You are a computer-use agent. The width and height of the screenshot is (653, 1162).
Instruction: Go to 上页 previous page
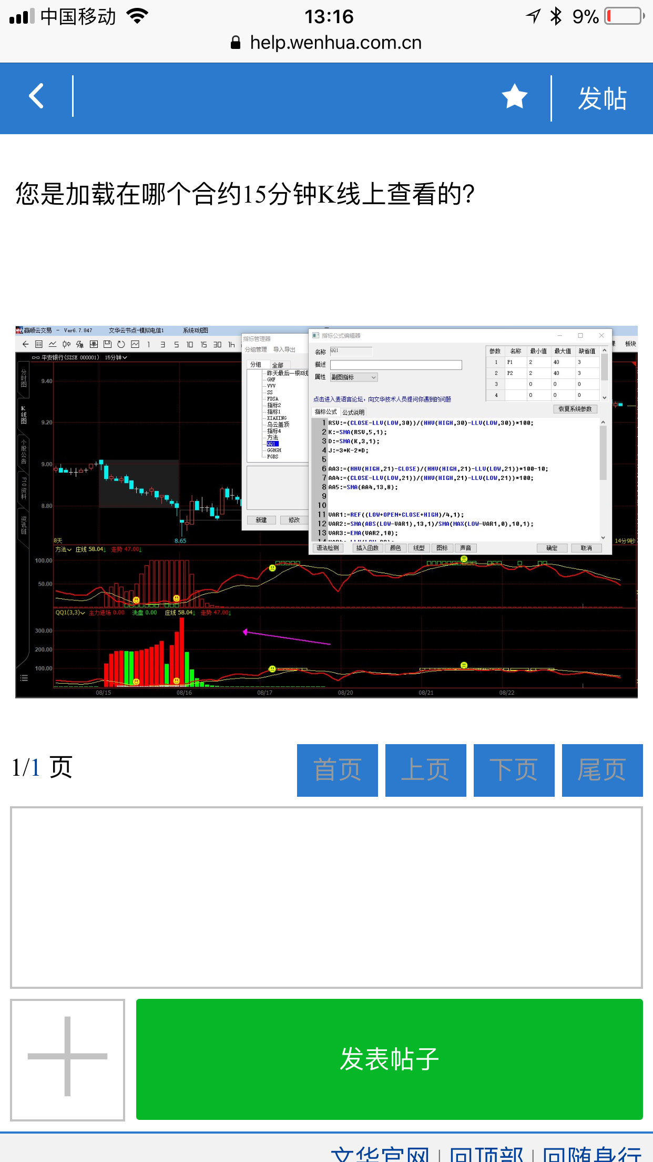(426, 770)
